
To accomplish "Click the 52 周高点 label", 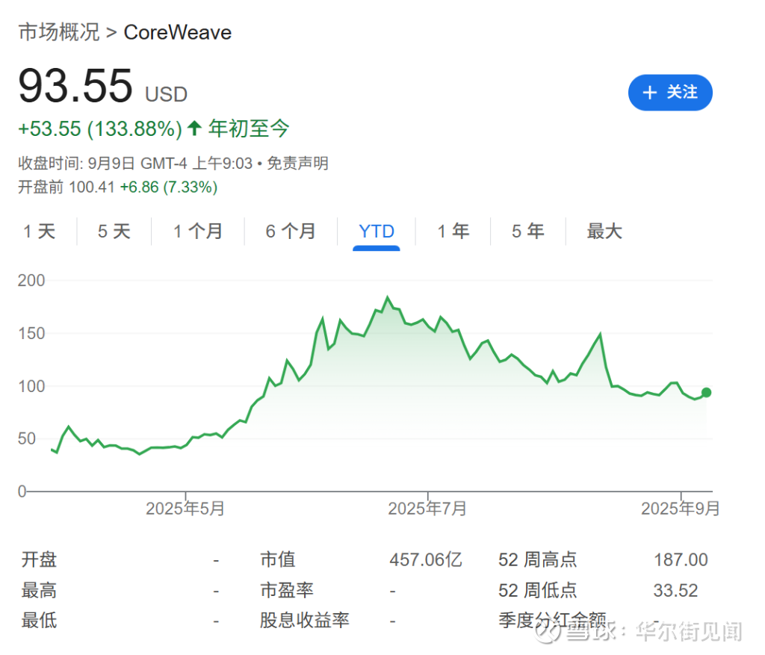I will click(x=537, y=560).
